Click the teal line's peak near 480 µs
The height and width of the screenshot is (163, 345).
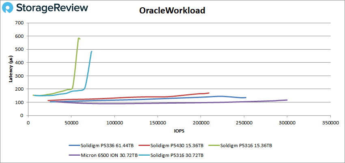(x=92, y=52)
